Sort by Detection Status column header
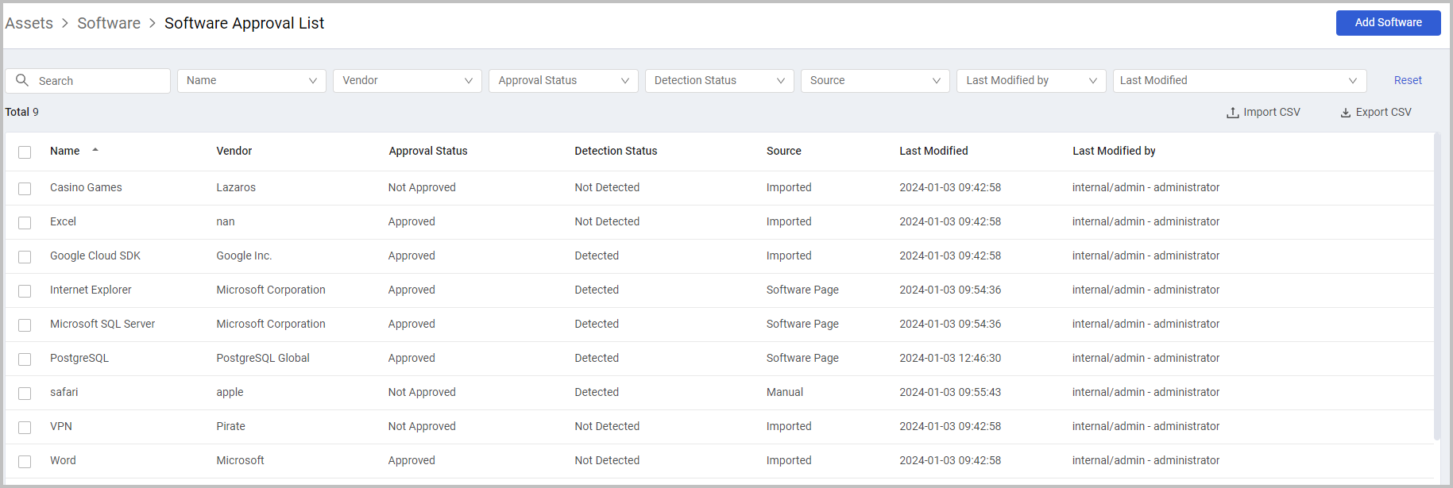Viewport: 1453px width, 488px height. (x=616, y=151)
